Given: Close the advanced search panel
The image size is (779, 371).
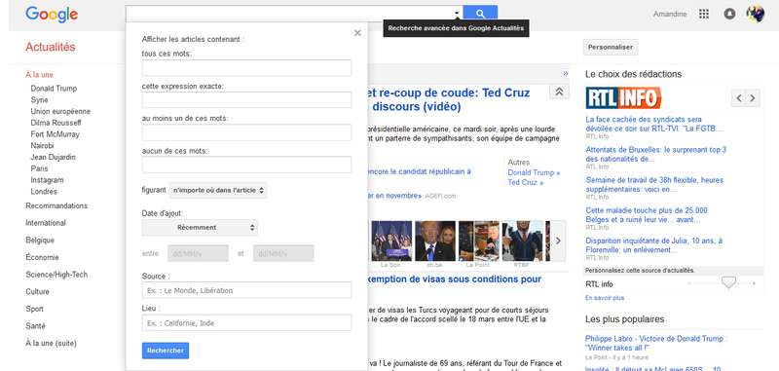Looking at the screenshot, I should pos(357,33).
